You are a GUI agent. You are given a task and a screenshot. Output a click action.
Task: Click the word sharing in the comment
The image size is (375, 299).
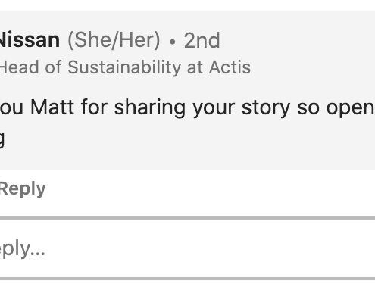tap(150, 108)
